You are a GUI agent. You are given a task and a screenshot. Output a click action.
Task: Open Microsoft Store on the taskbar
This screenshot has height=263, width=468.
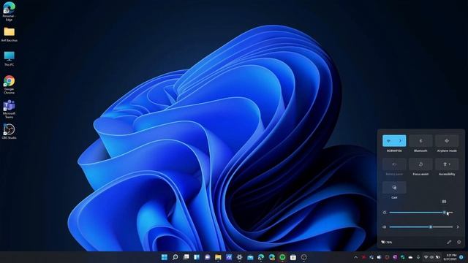[293, 257]
